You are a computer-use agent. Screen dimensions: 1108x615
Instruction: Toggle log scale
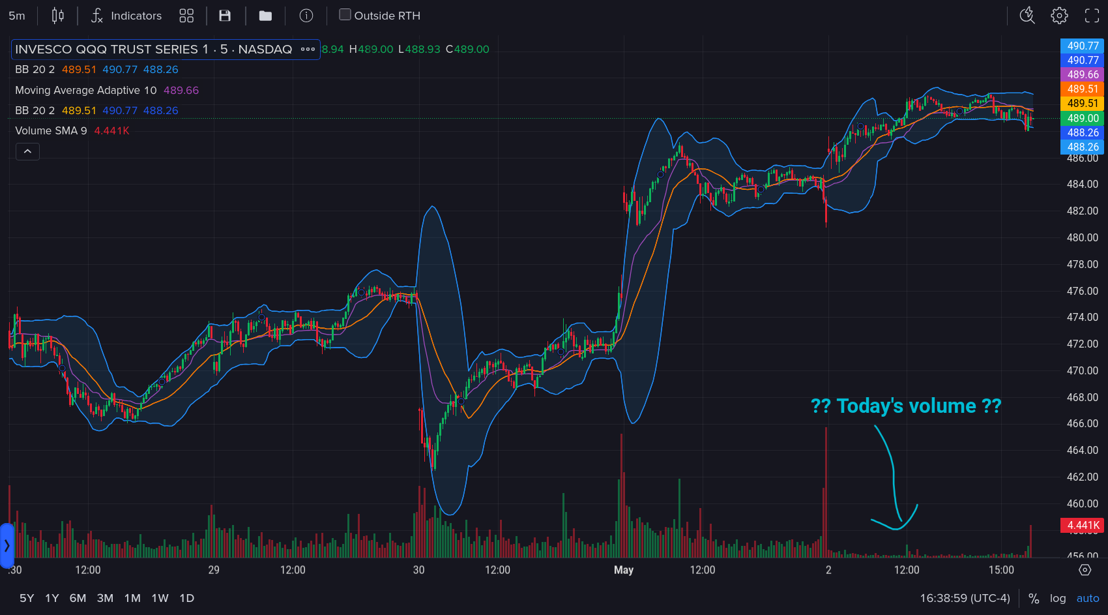[1058, 598]
